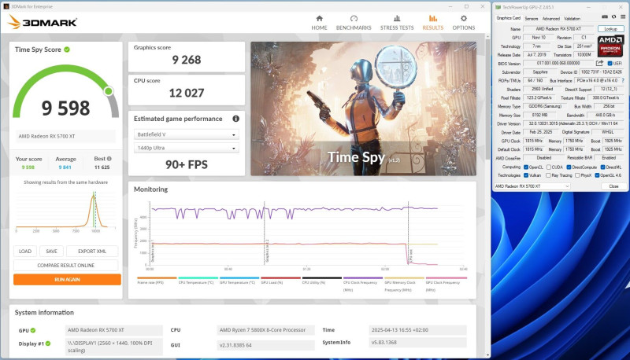630x360 pixels.
Task: Click the SAVE button
Action: pos(51,251)
